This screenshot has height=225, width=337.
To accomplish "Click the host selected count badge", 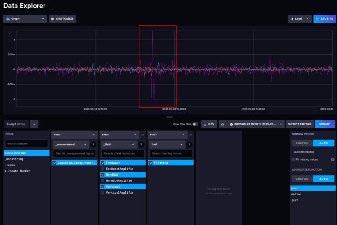I will coord(190,144).
